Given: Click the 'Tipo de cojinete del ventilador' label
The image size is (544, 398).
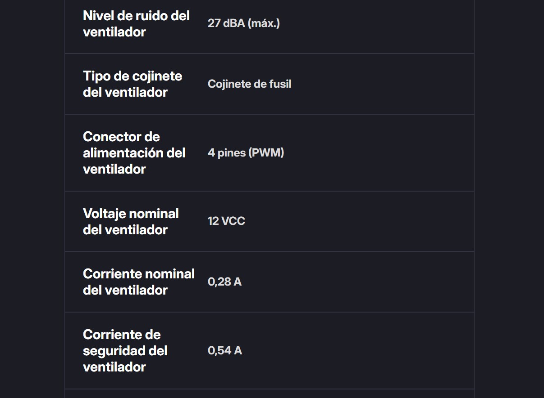Looking at the screenshot, I should (x=133, y=84).
